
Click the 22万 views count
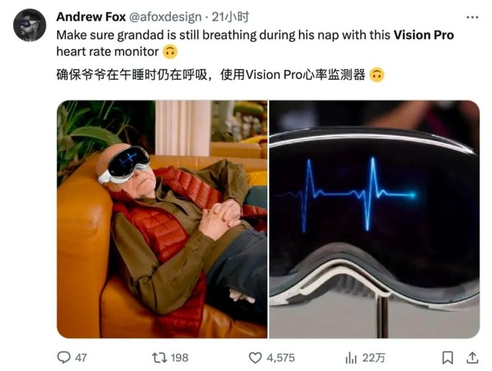(x=374, y=357)
